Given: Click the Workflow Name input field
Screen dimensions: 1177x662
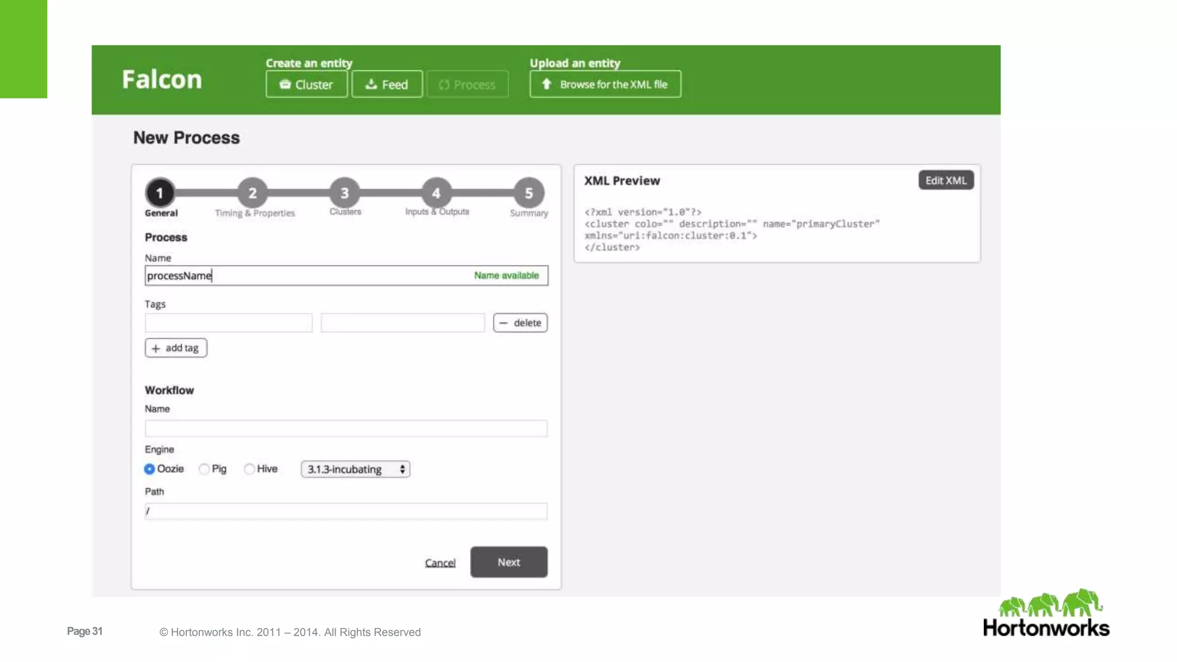Looking at the screenshot, I should coord(346,428).
